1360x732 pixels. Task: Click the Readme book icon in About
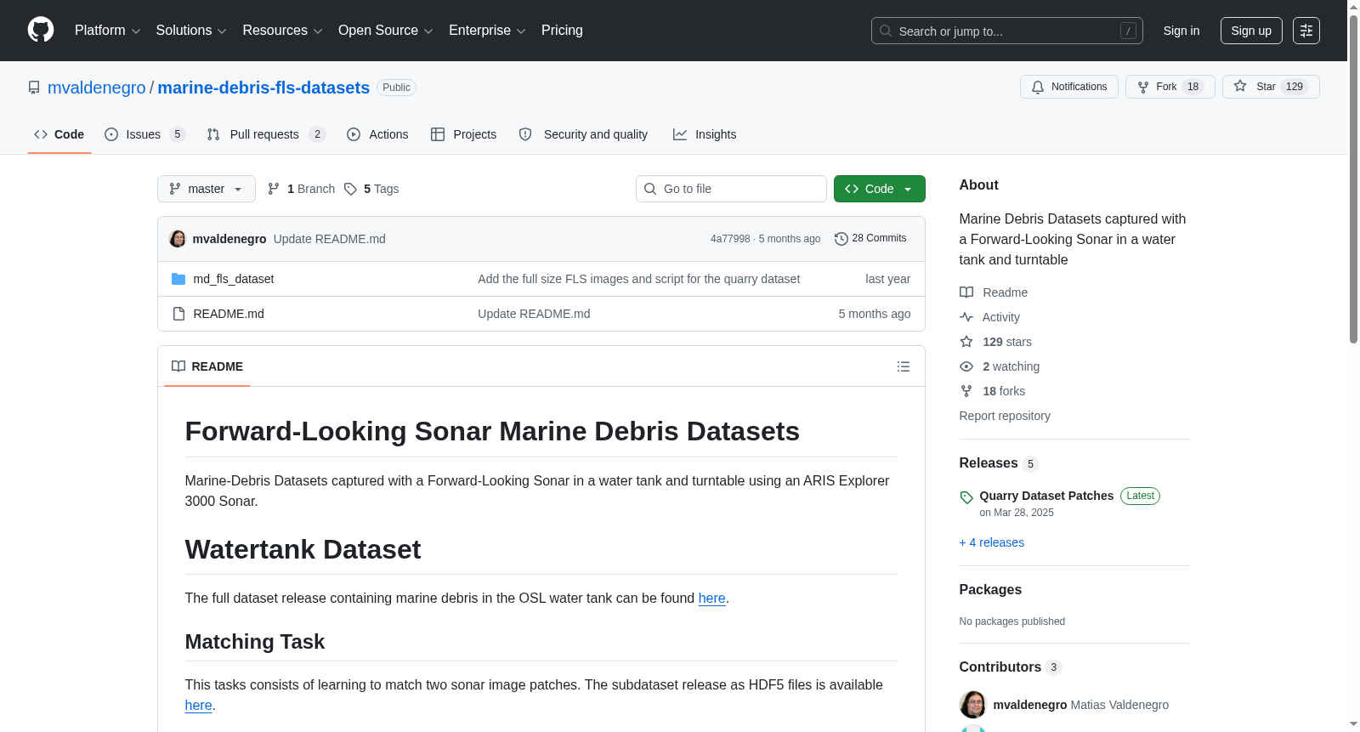966,292
